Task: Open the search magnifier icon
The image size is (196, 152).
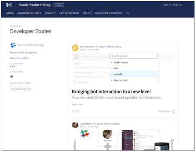Action: click(128, 13)
